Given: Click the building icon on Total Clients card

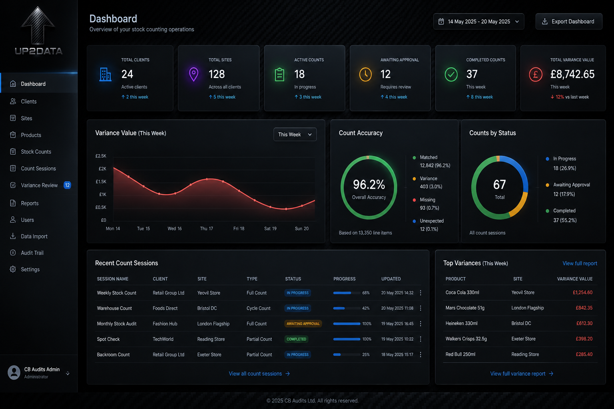Looking at the screenshot, I should coord(106,74).
